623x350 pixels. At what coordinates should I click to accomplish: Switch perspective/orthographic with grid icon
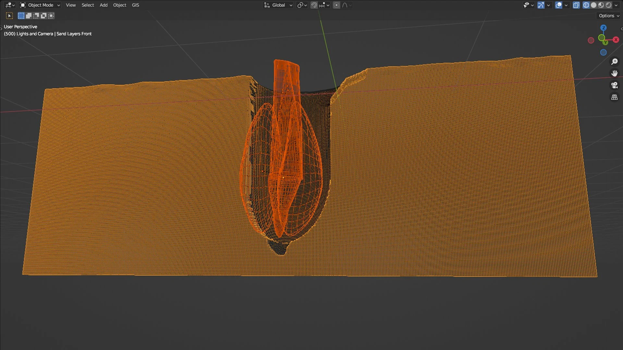coord(614,97)
